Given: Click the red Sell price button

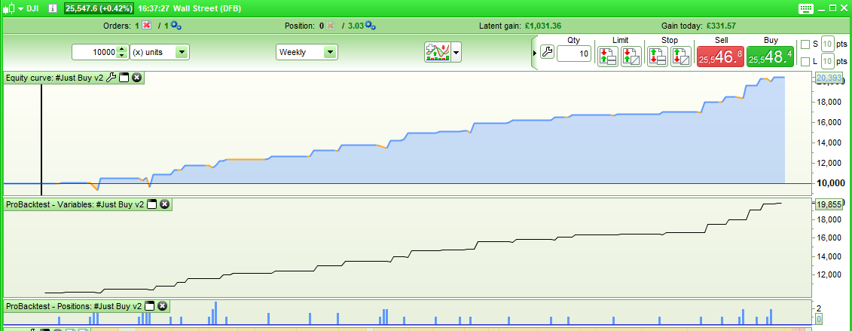Looking at the screenshot, I should [720, 57].
